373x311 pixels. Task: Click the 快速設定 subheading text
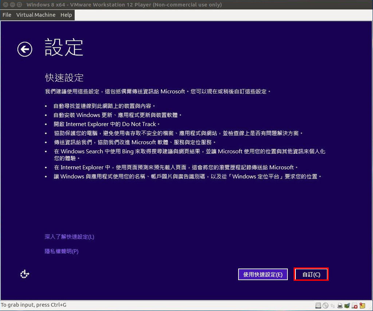pos(64,78)
